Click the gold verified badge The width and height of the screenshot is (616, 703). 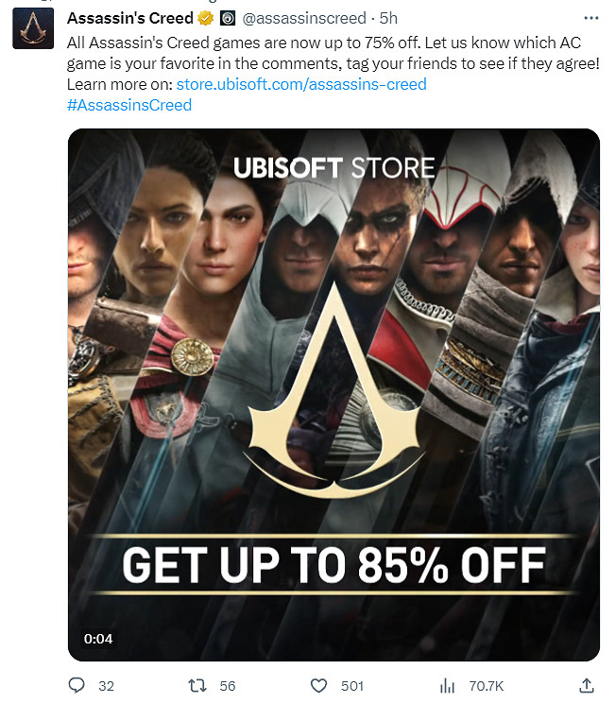[x=206, y=18]
